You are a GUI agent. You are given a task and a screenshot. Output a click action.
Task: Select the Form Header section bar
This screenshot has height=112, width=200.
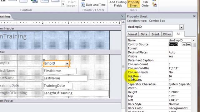[60, 28]
